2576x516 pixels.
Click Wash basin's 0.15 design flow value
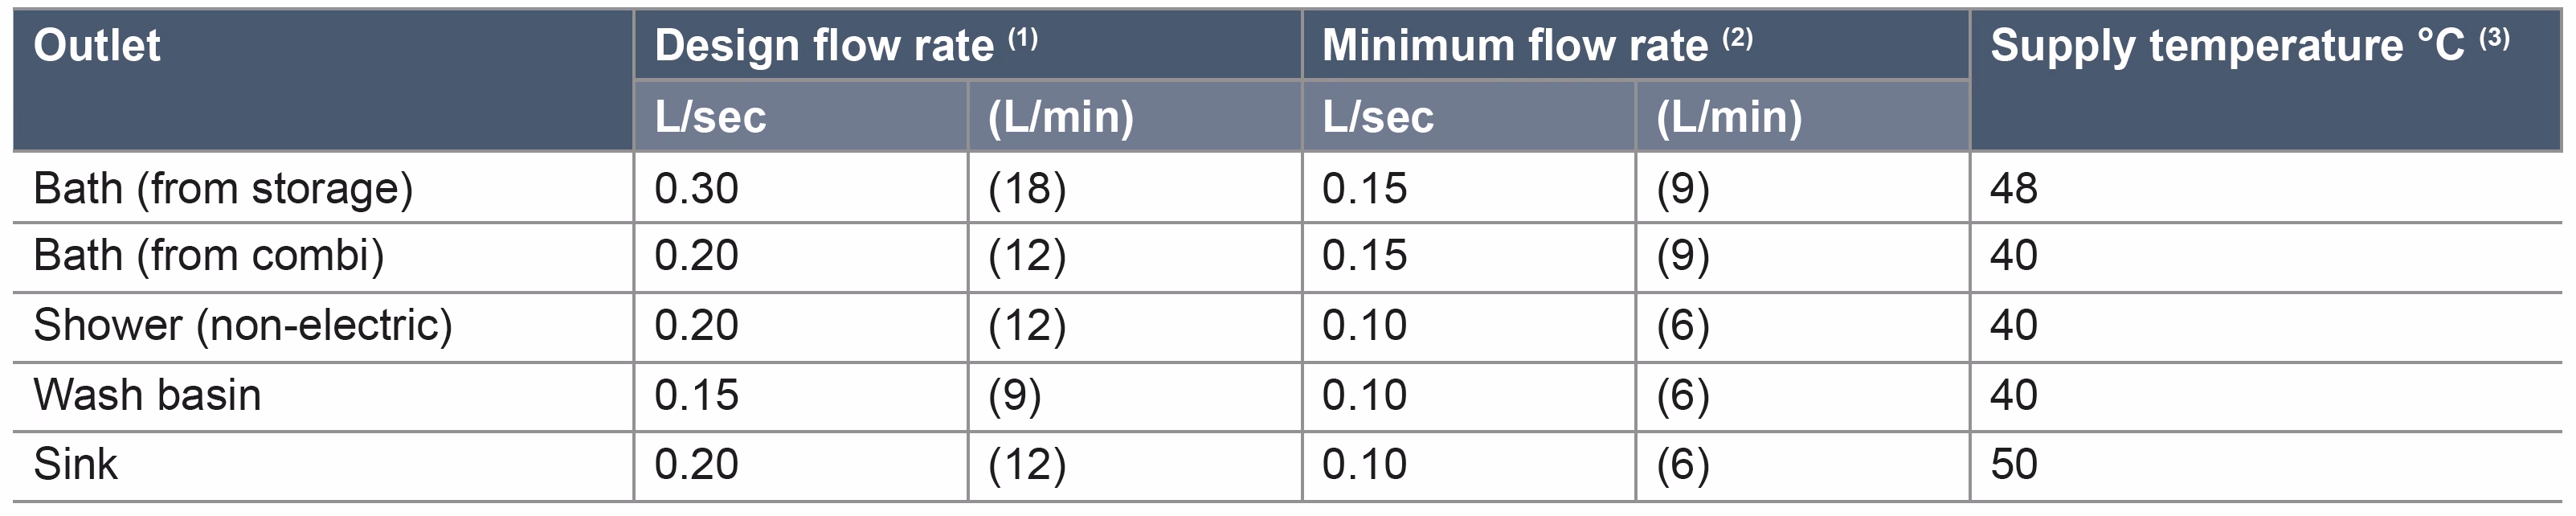696,396
